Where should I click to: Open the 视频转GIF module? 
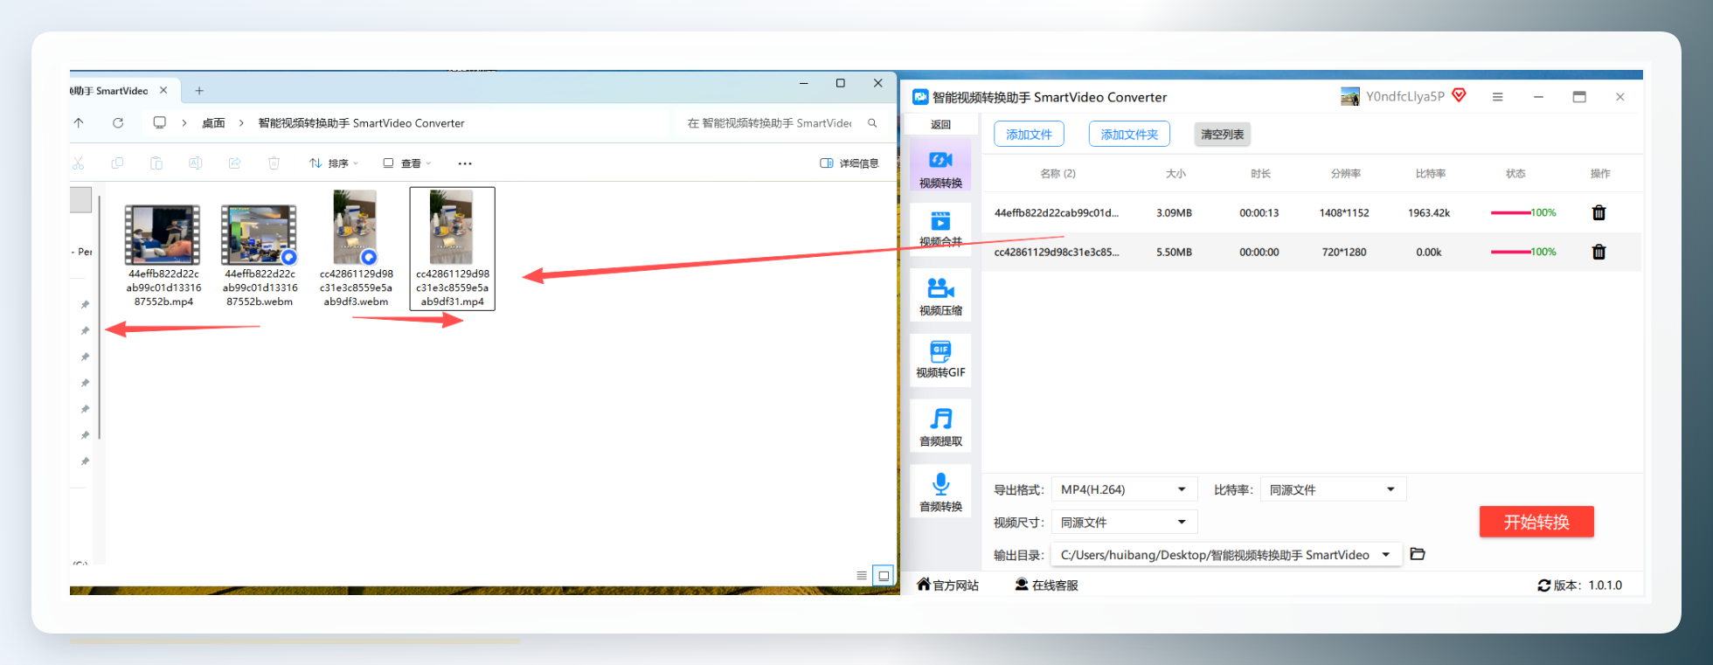[x=940, y=359]
